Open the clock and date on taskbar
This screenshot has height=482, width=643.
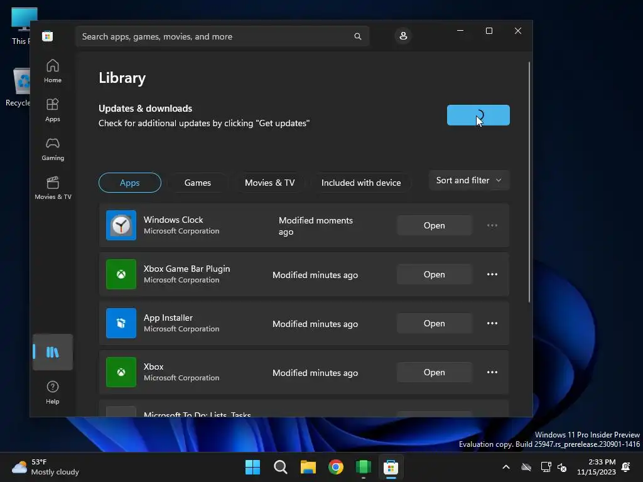(597, 467)
